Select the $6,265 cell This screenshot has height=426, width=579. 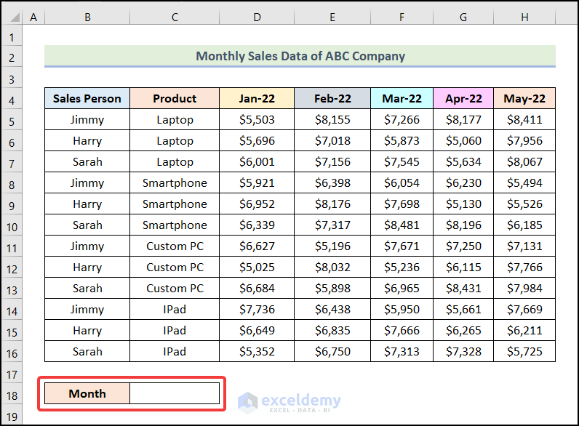pyautogui.click(x=463, y=330)
